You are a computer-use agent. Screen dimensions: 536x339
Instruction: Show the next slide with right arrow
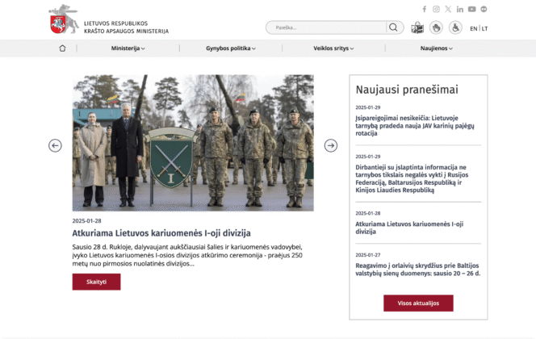tap(330, 145)
